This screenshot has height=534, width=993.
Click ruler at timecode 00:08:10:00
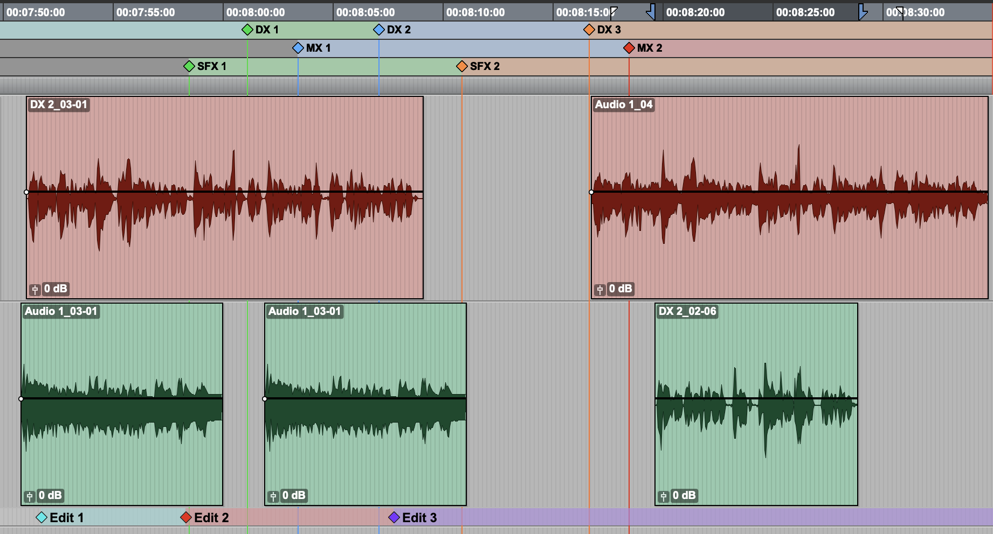point(475,12)
